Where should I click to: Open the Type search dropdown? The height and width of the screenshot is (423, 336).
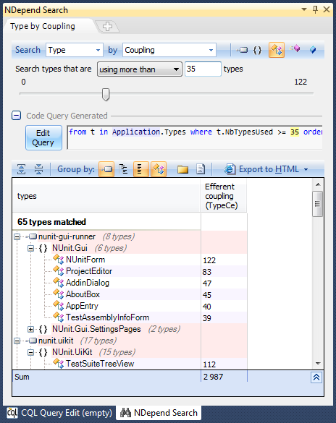tap(98, 50)
